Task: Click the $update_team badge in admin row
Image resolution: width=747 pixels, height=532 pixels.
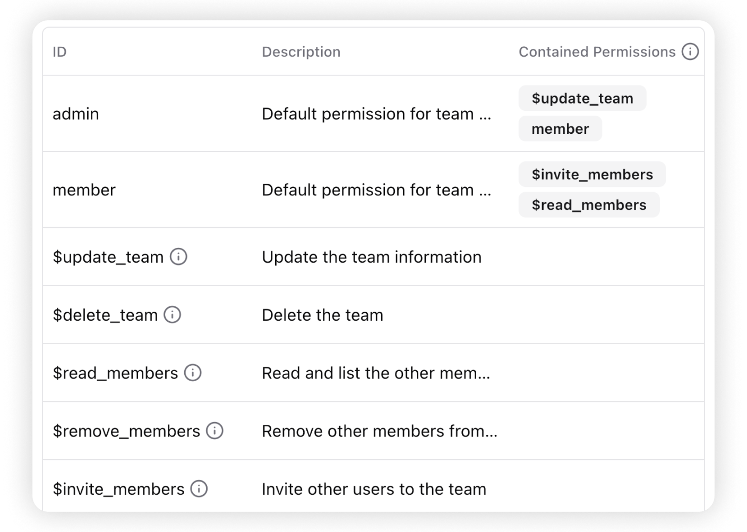Action: tap(582, 98)
